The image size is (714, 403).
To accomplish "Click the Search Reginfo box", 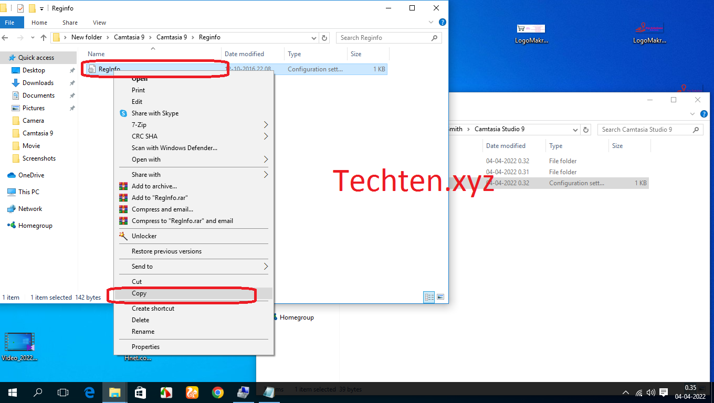I will click(388, 38).
